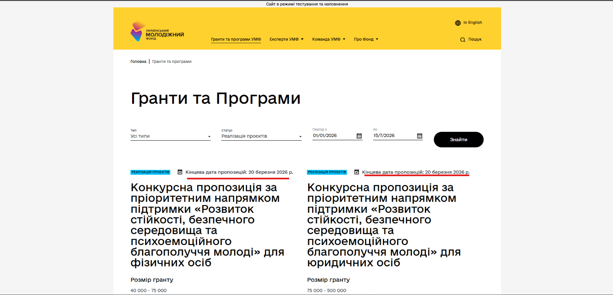Open Гранти та програми УМФ menu item
The width and height of the screenshot is (613, 295).
pyautogui.click(x=236, y=39)
